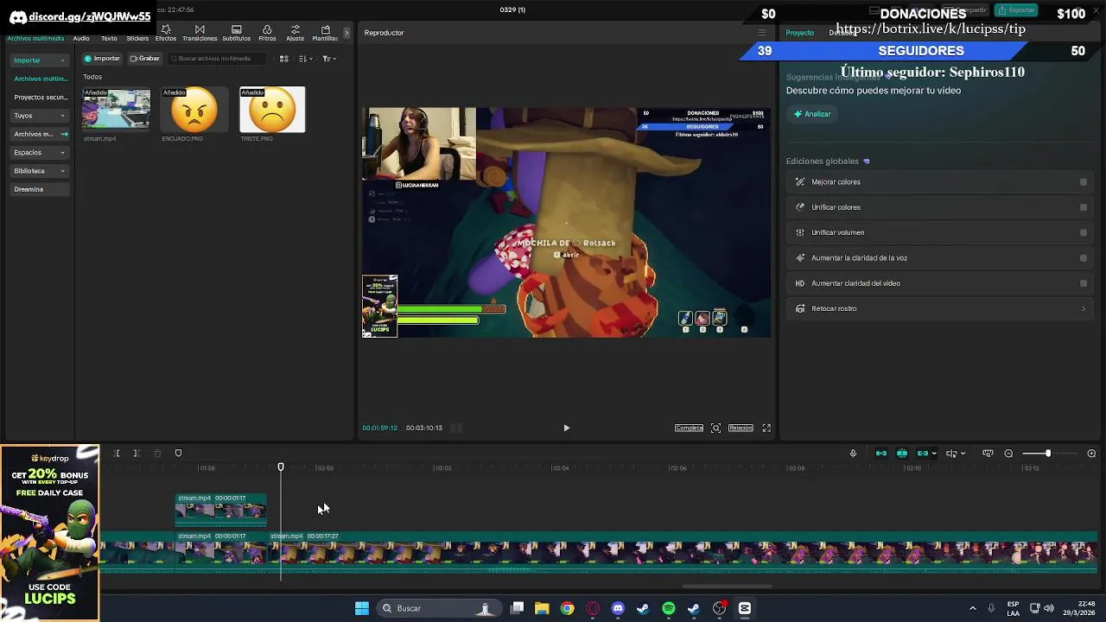Switch to the Stickers tab
This screenshot has width=1106, height=622.
[137, 39]
